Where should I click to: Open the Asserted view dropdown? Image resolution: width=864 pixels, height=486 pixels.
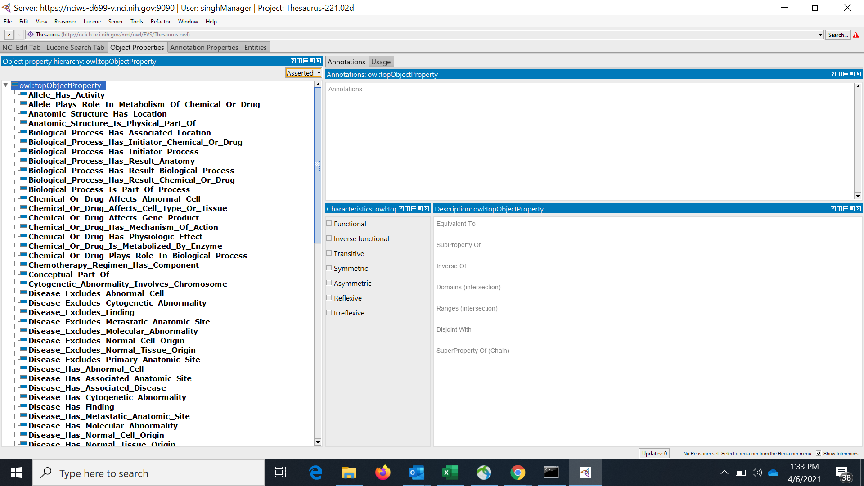click(303, 72)
